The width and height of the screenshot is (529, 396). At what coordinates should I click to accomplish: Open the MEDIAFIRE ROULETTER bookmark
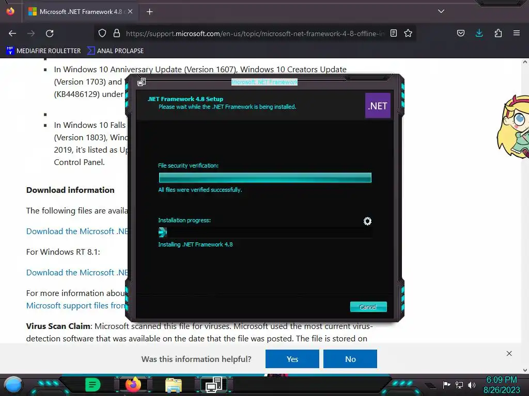43,51
